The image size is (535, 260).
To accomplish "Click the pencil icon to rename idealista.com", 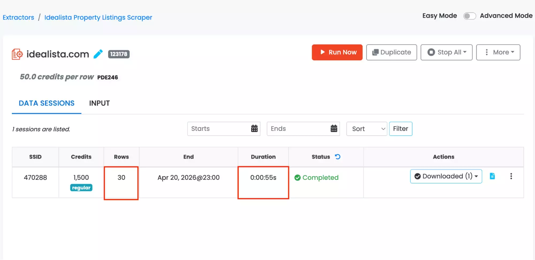I will [98, 54].
